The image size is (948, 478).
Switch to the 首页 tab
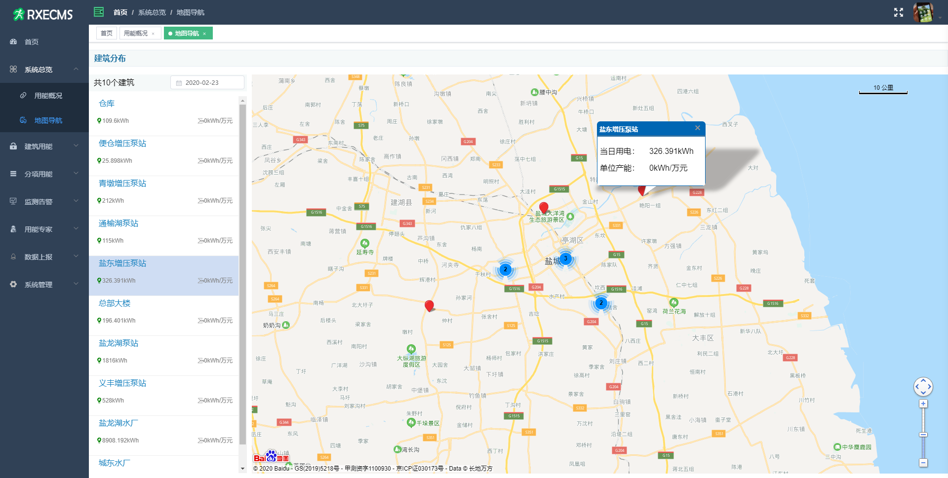(106, 33)
